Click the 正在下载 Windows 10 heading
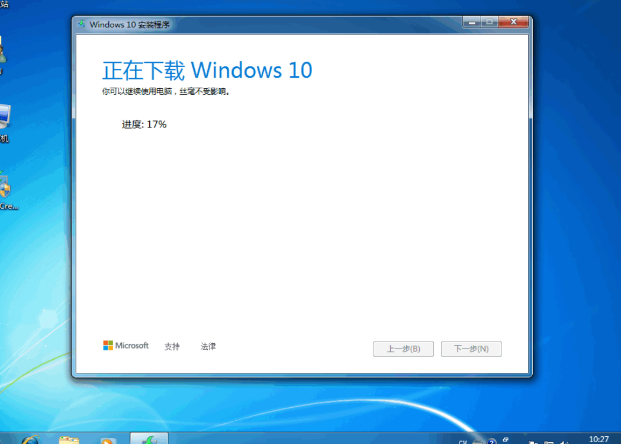Viewport: 621px width, 444px height. [x=207, y=70]
